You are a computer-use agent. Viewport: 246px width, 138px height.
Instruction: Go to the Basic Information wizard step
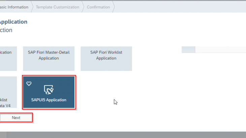point(14,7)
